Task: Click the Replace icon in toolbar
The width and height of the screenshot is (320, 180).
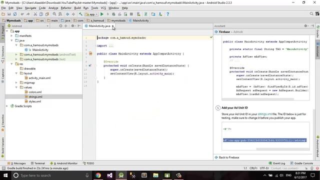Action: pos(60,14)
